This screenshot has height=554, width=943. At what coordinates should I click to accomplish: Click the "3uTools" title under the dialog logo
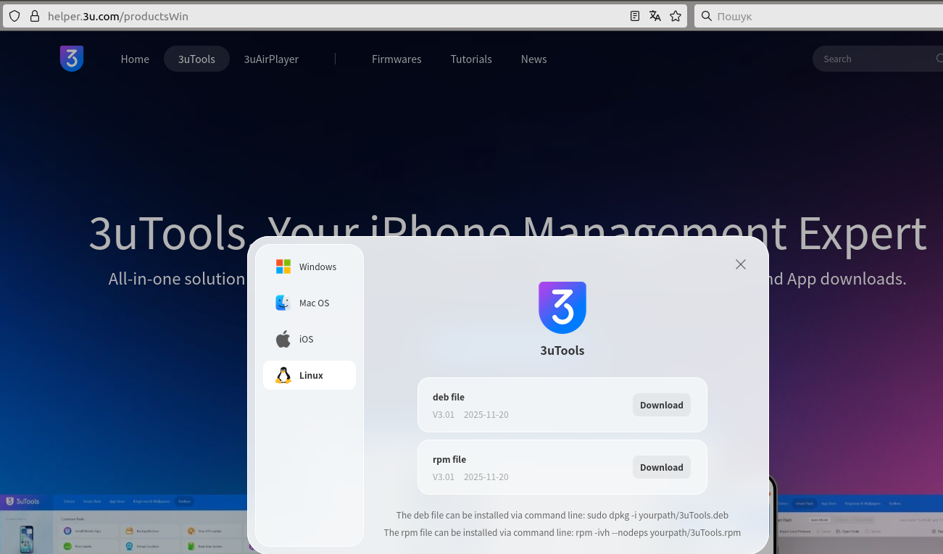tap(562, 351)
